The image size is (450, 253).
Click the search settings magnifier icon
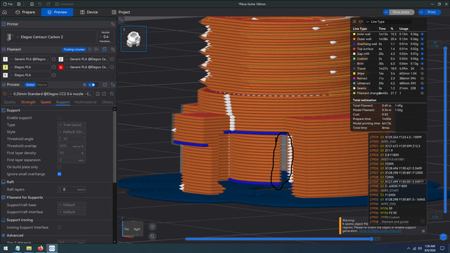112,93
